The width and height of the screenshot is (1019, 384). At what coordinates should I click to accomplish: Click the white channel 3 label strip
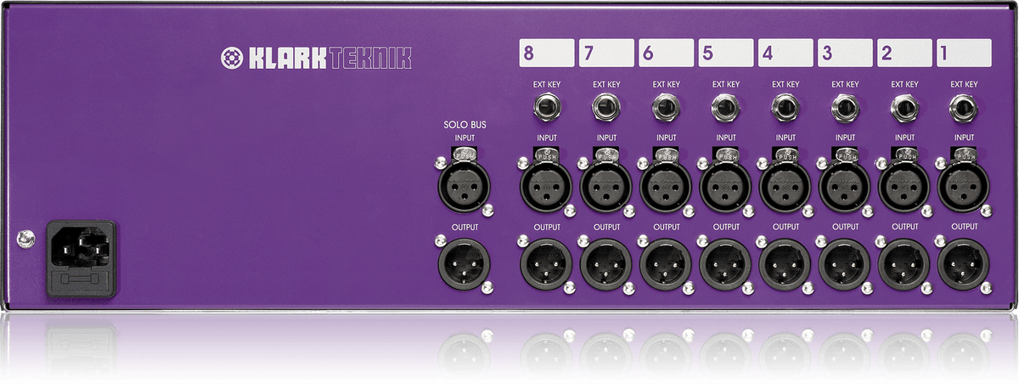[845, 53]
